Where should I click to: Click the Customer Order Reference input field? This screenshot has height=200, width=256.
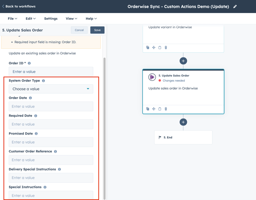point(51,160)
